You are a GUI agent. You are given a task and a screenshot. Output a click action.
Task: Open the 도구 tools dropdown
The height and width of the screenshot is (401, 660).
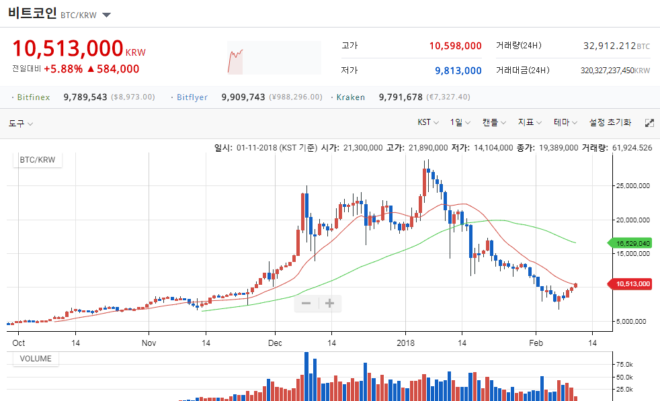point(21,124)
